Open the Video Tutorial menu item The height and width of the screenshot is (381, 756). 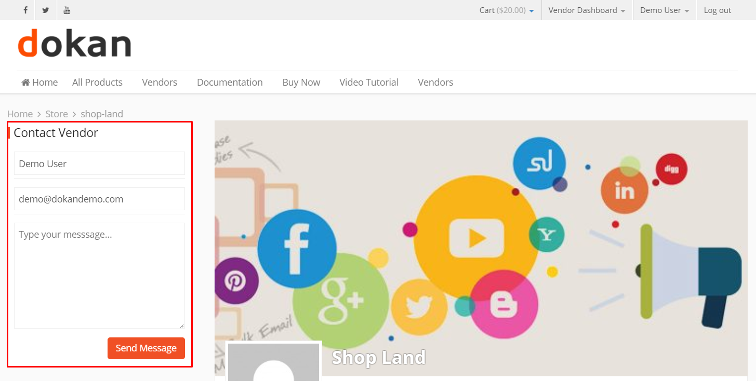[x=369, y=82]
